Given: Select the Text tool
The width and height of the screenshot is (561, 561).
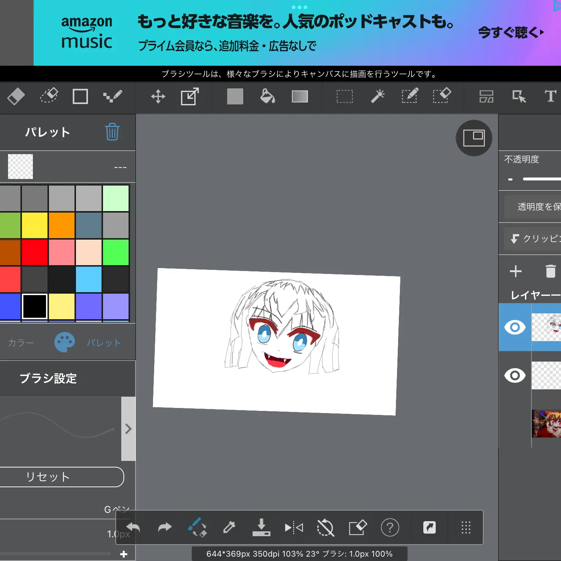Looking at the screenshot, I should pos(550,97).
